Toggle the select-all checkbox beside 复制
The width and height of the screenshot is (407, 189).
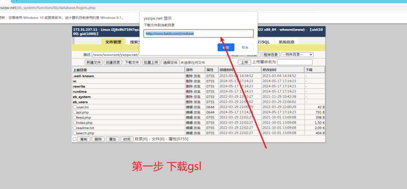[74, 139]
